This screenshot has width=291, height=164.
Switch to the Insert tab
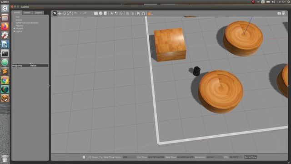(27, 13)
